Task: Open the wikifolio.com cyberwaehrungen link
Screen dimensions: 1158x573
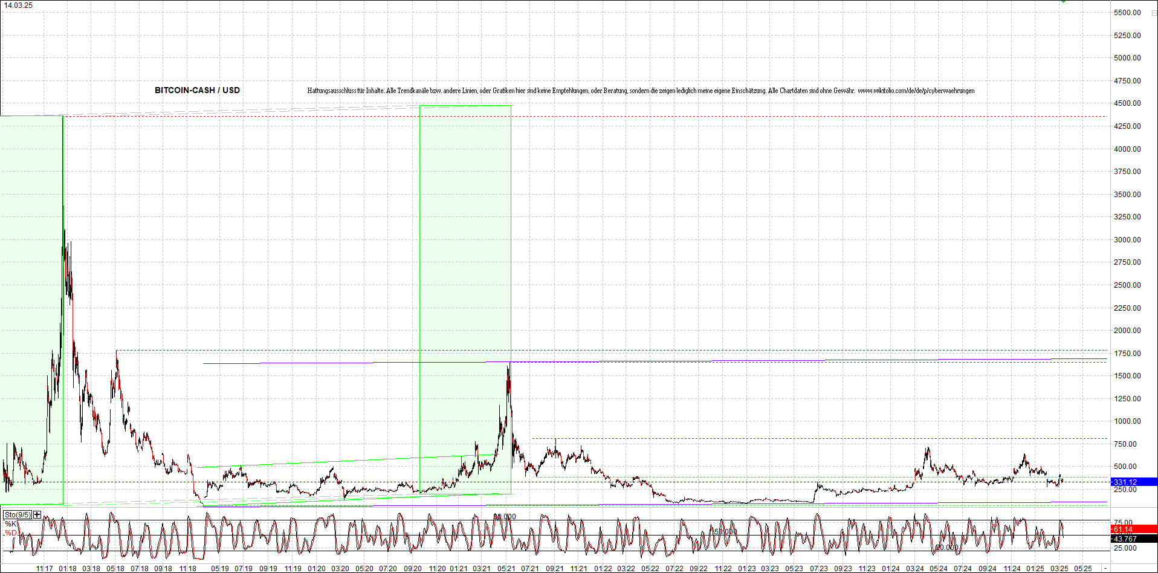Action: 916,91
